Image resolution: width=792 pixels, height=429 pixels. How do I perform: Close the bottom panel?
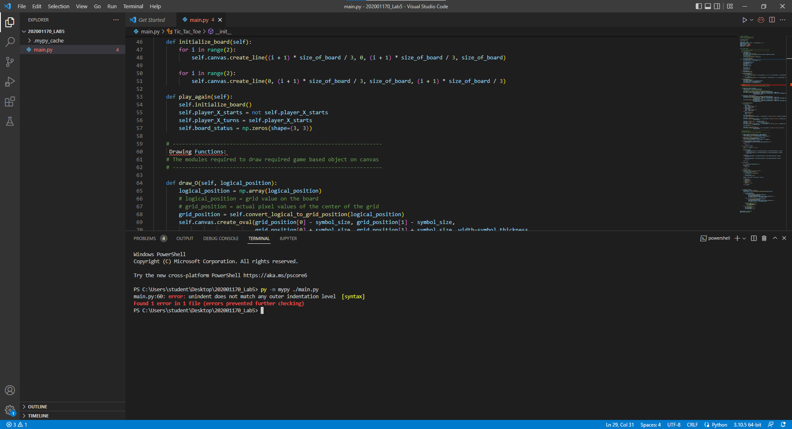pos(784,238)
